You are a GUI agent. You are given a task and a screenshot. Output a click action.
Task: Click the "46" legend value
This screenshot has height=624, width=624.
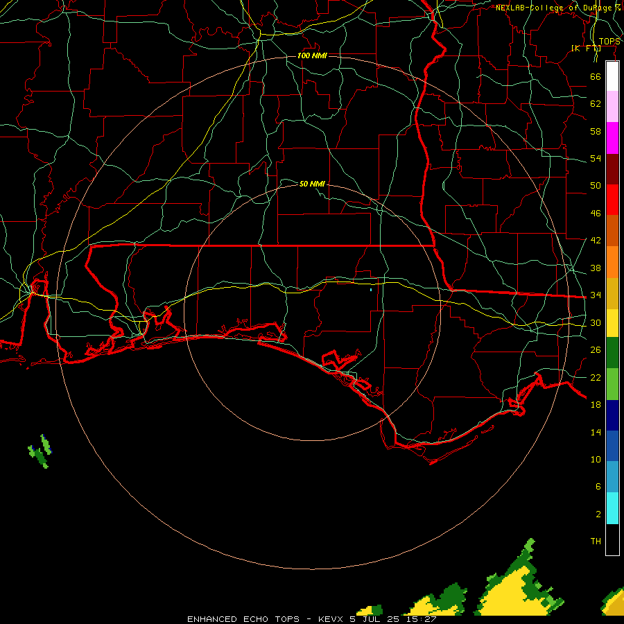point(596,213)
